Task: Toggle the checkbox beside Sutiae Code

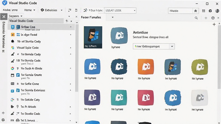Action: click(x=13, y=27)
